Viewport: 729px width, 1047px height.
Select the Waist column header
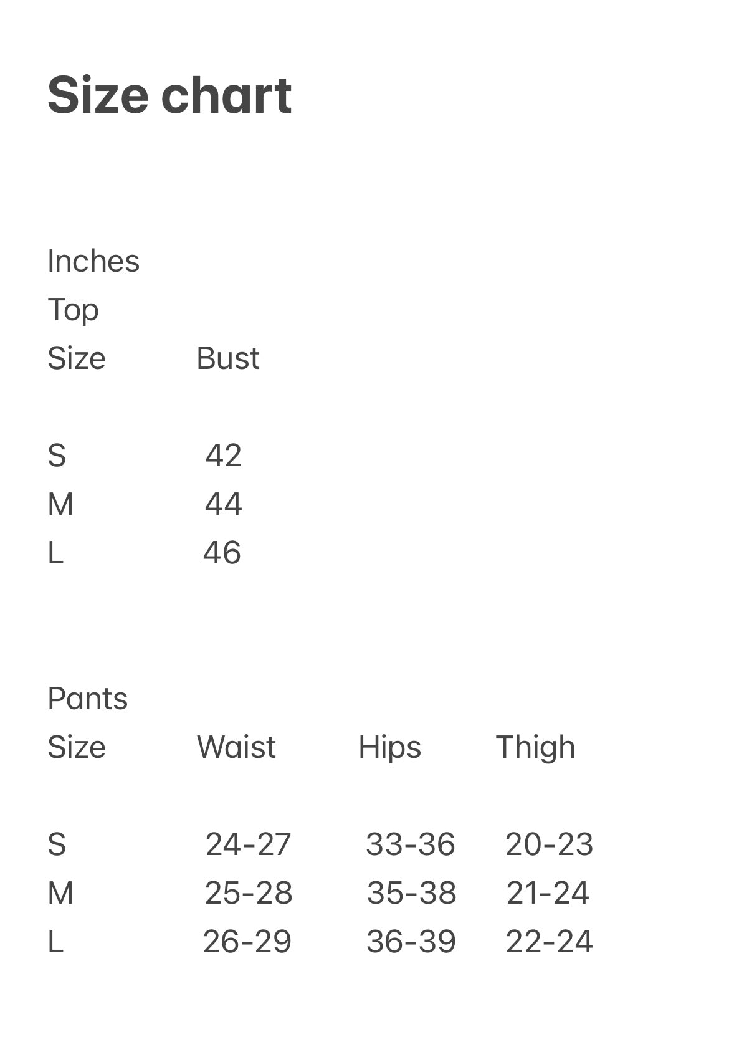pyautogui.click(x=236, y=747)
